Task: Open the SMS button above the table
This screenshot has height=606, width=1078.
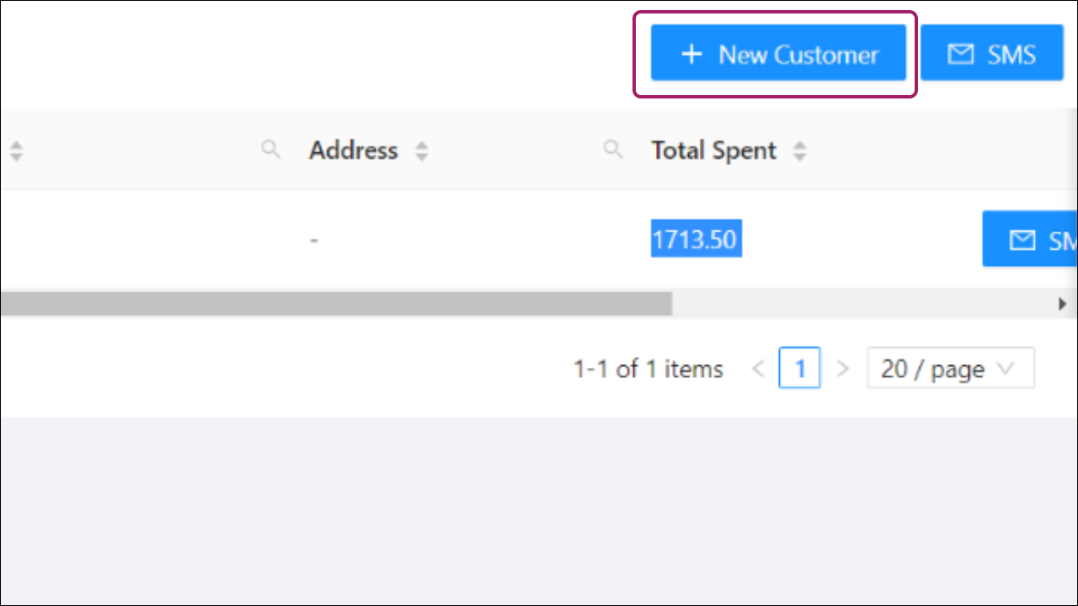Action: click(x=992, y=53)
